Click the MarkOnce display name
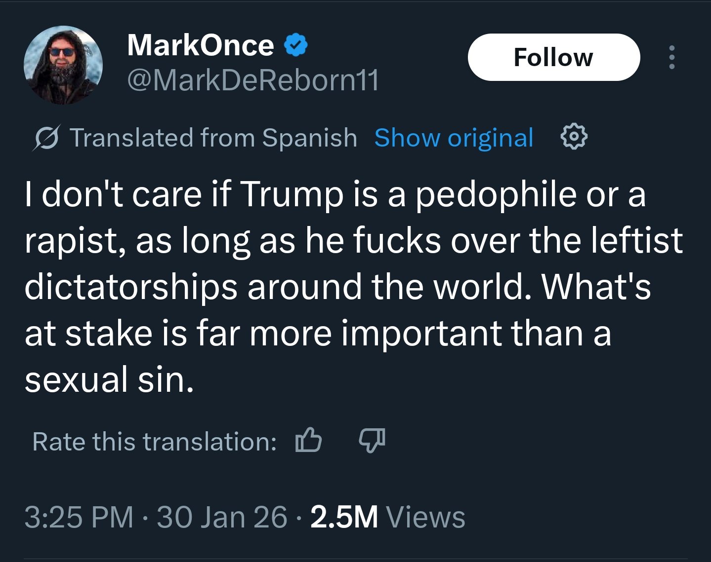711x562 pixels. pos(201,45)
